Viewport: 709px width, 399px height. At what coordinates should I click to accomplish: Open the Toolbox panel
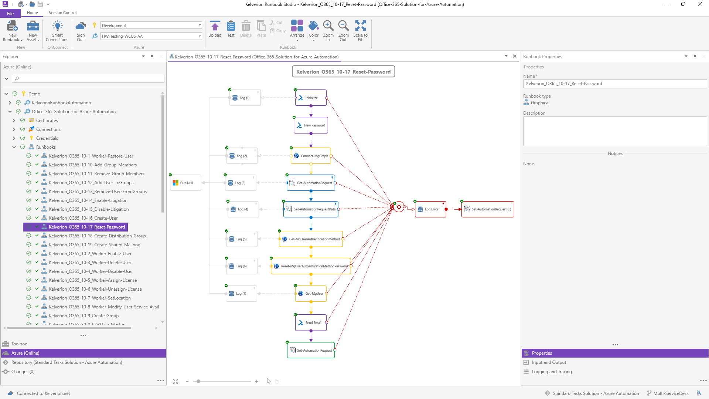click(x=19, y=344)
